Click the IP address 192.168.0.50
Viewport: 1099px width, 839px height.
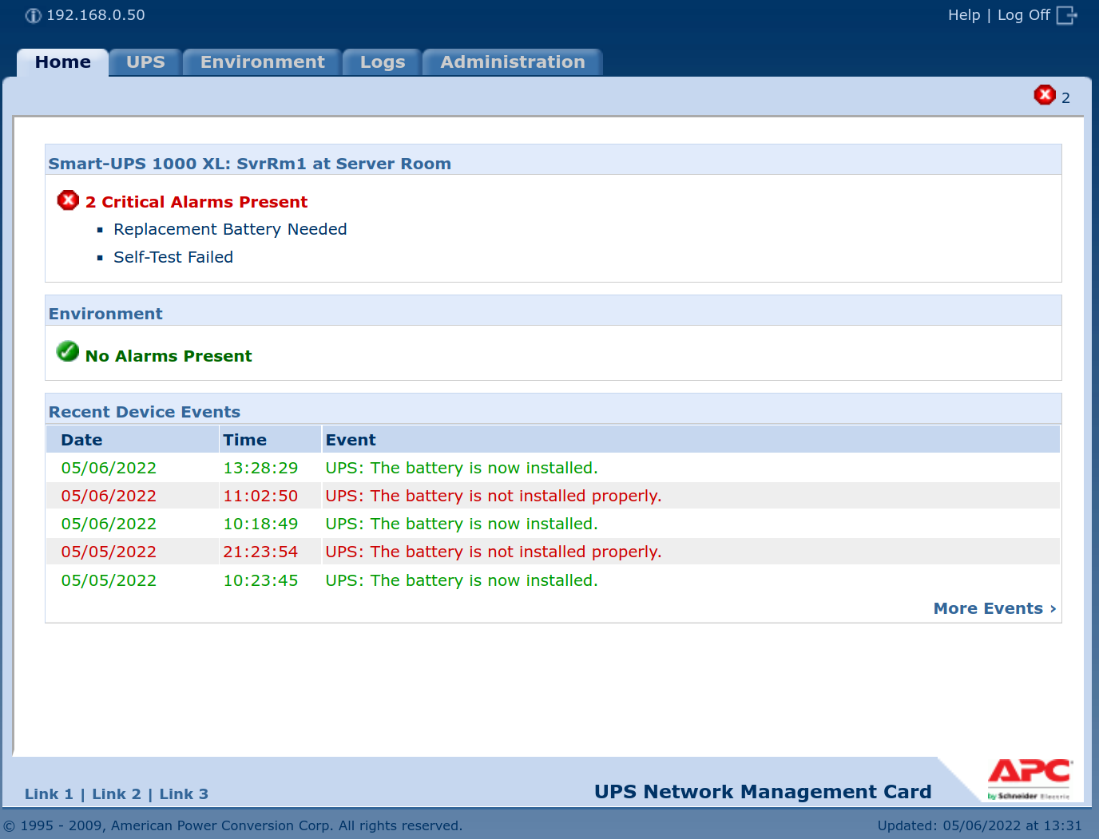pyautogui.click(x=96, y=15)
